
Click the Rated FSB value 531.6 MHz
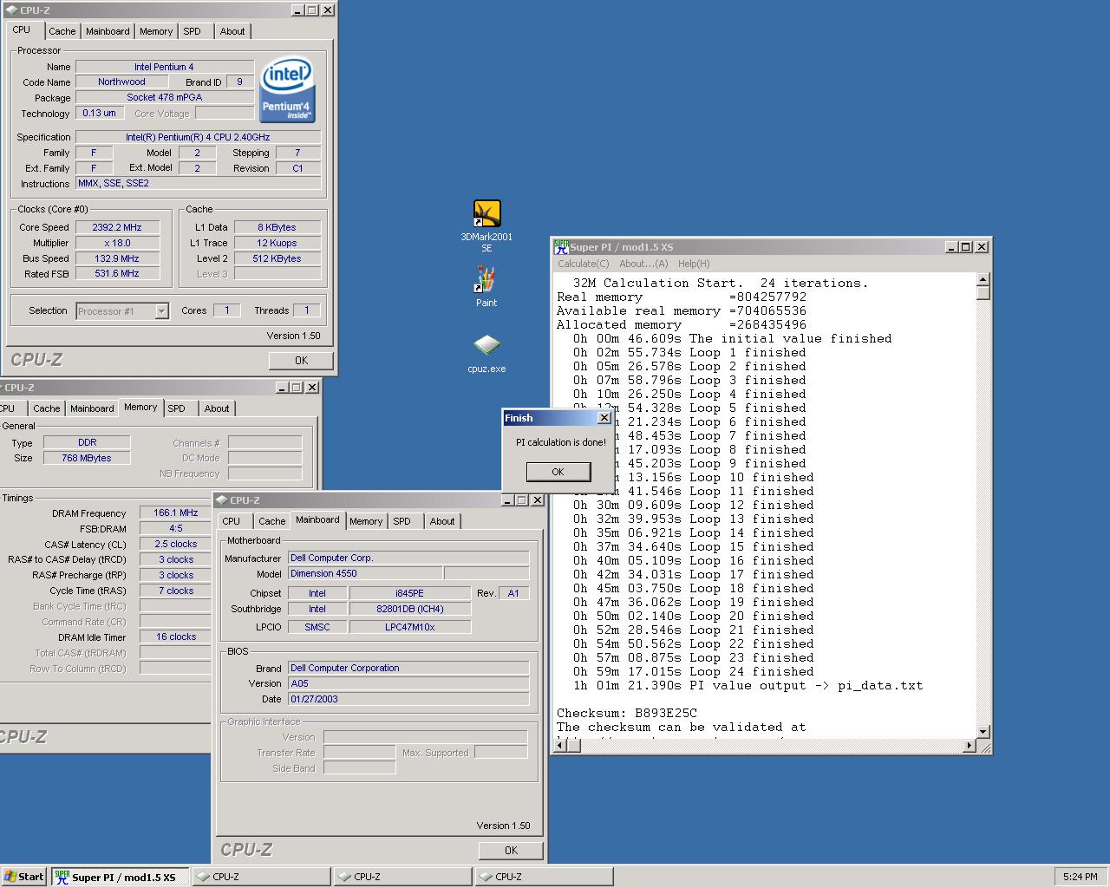pyautogui.click(x=117, y=273)
